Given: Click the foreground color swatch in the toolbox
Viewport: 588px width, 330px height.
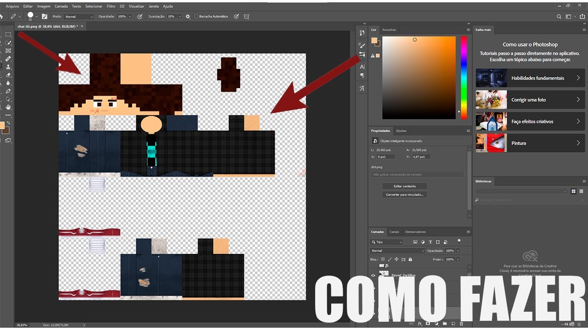Looking at the screenshot, I should pyautogui.click(x=2, y=125).
